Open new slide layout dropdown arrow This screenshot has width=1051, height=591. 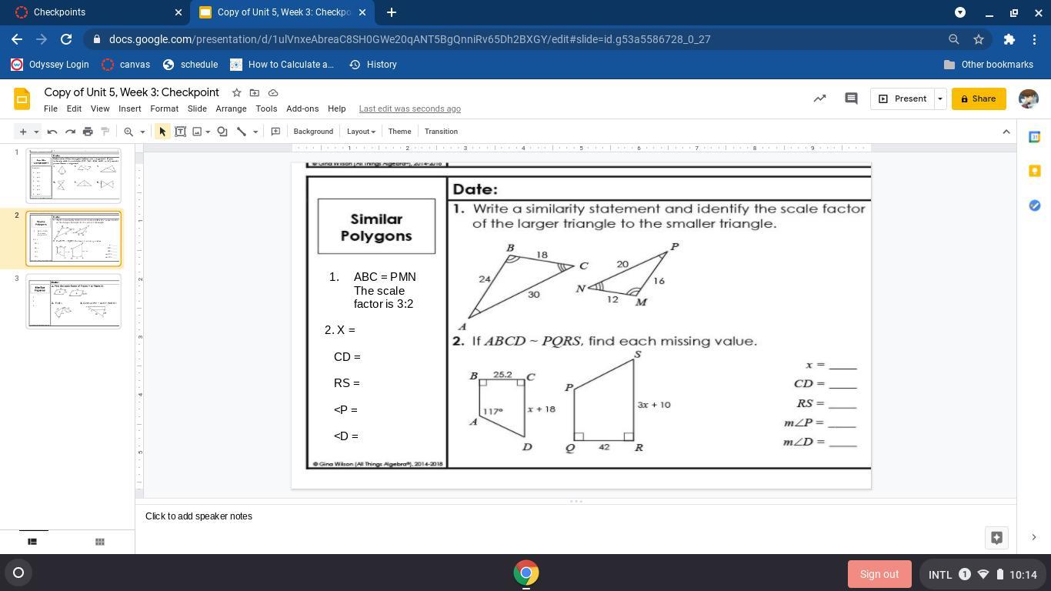pos(35,132)
